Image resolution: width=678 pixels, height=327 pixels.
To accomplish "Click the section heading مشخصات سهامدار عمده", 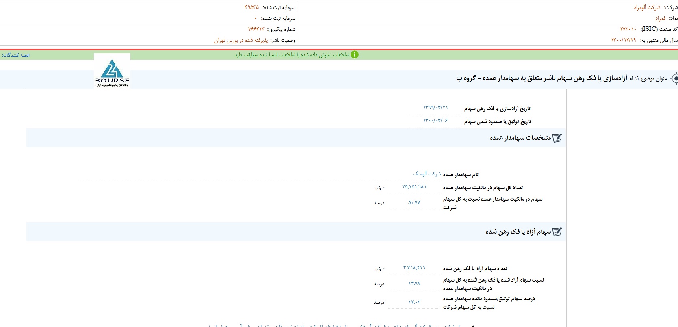I will pos(520,138).
